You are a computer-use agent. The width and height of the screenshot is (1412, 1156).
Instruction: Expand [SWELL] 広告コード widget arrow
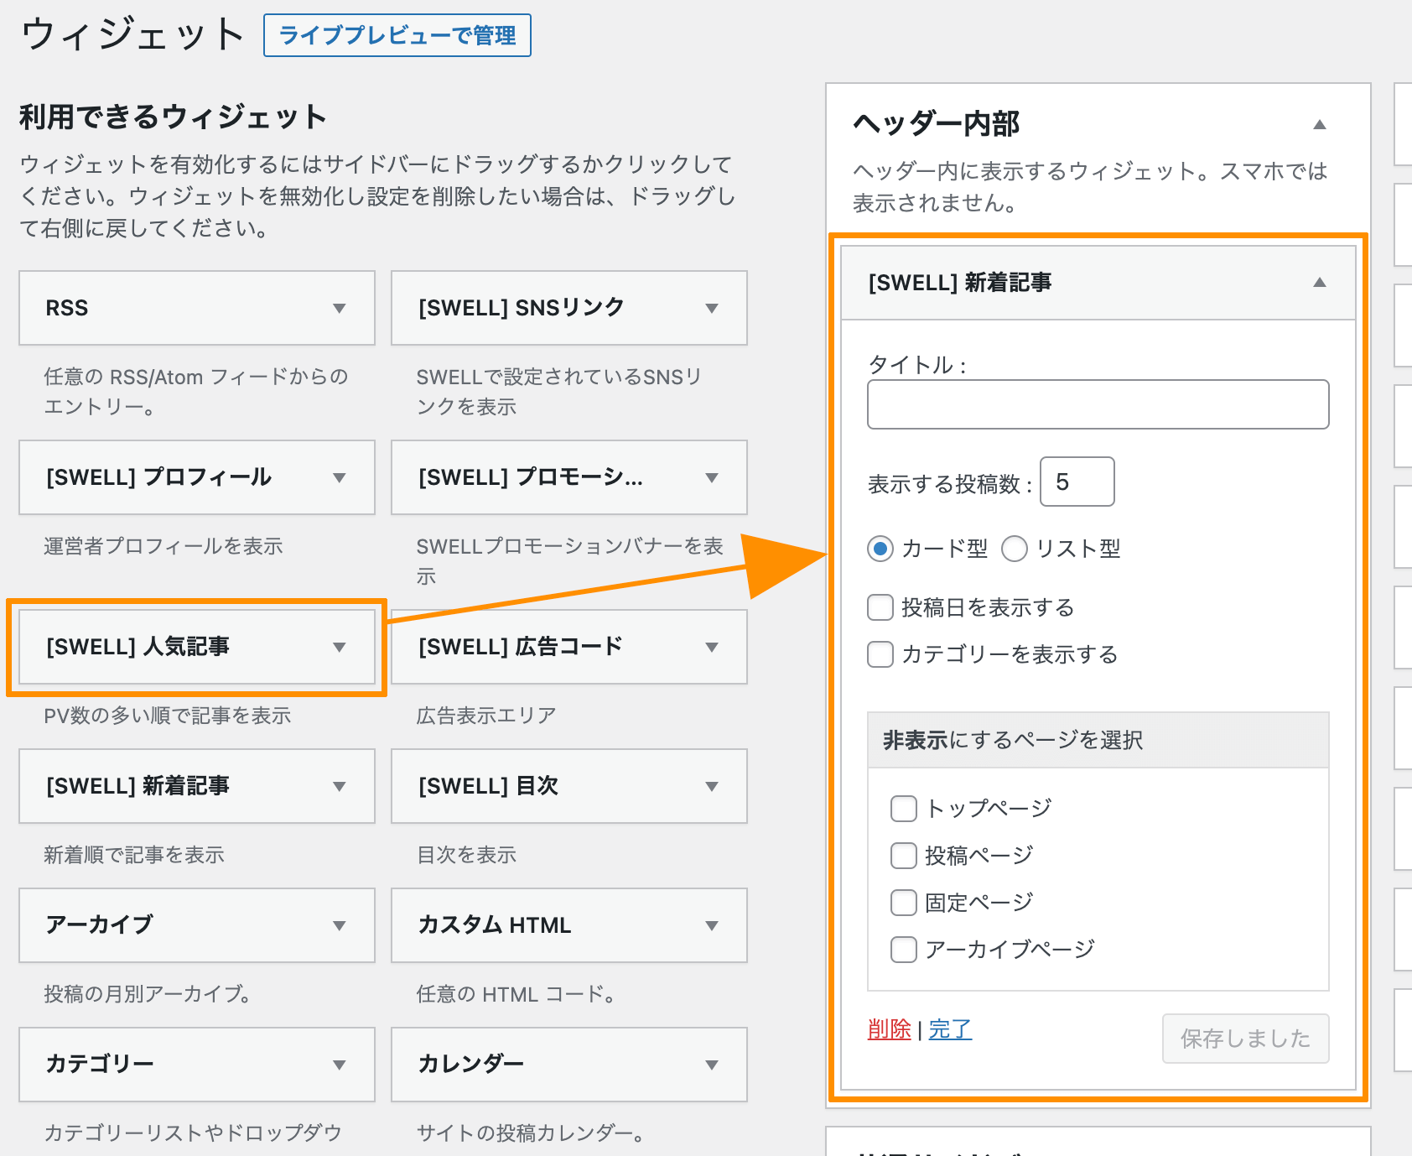(712, 647)
